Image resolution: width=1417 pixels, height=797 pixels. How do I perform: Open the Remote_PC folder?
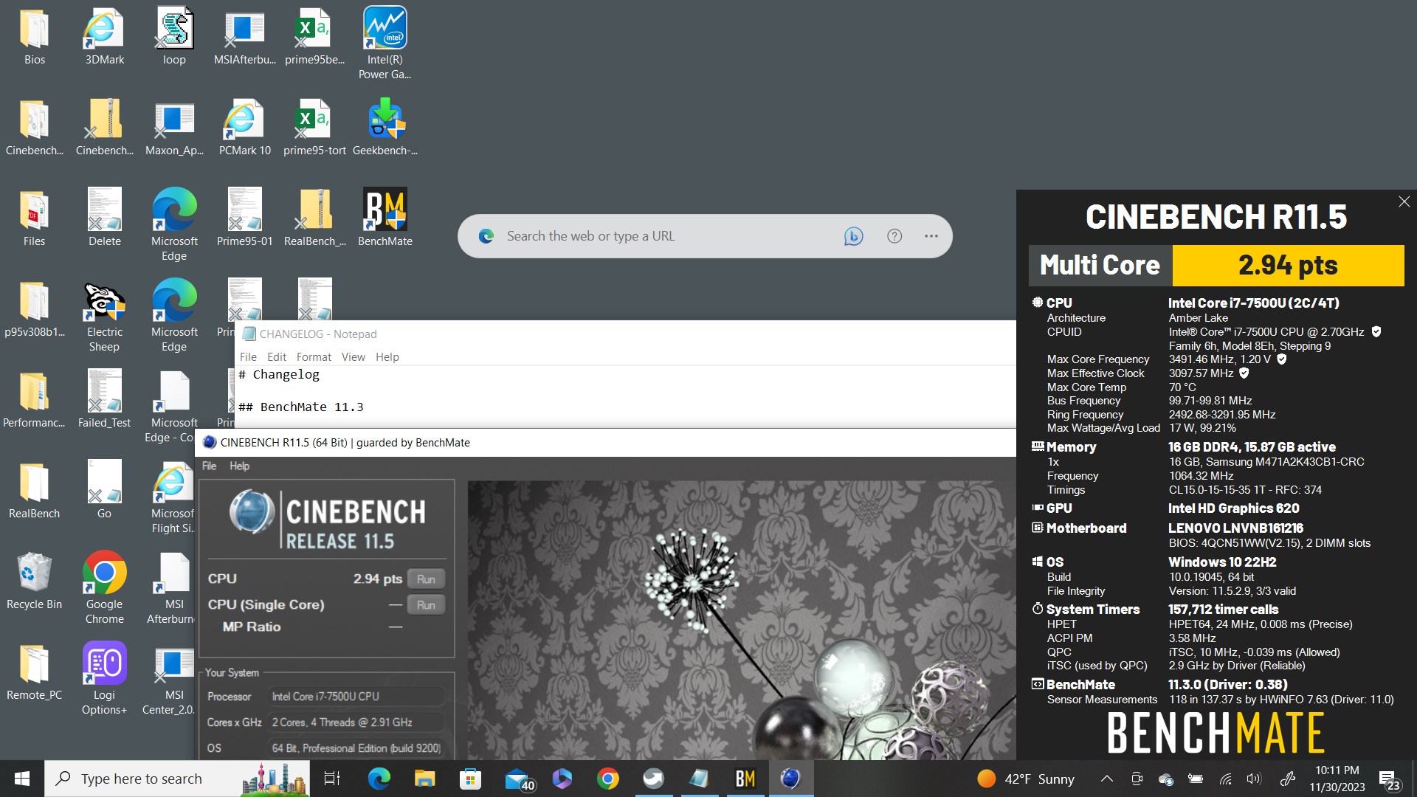(34, 672)
